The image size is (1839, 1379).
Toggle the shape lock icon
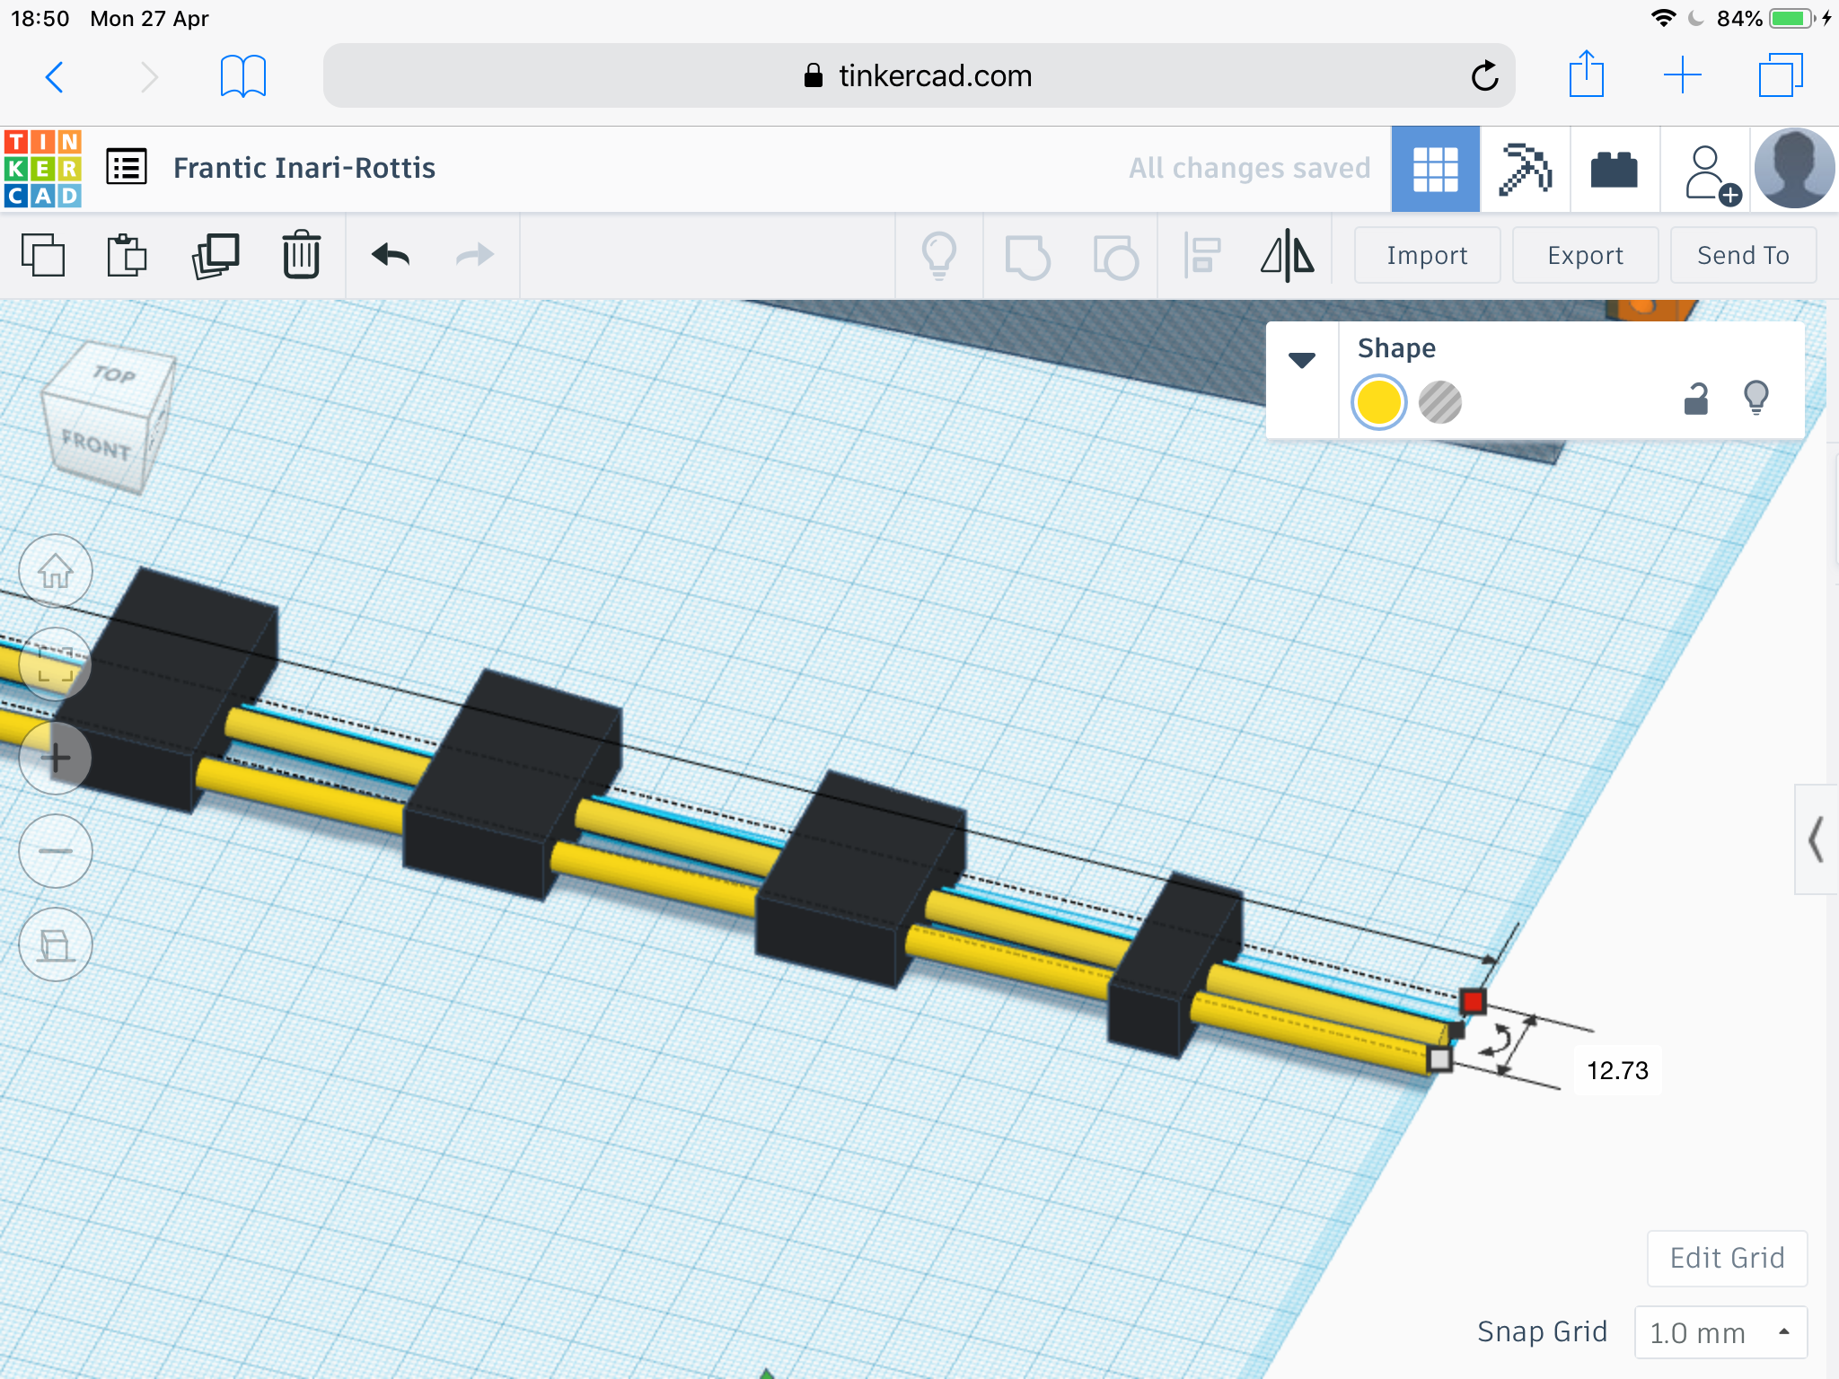coord(1695,399)
